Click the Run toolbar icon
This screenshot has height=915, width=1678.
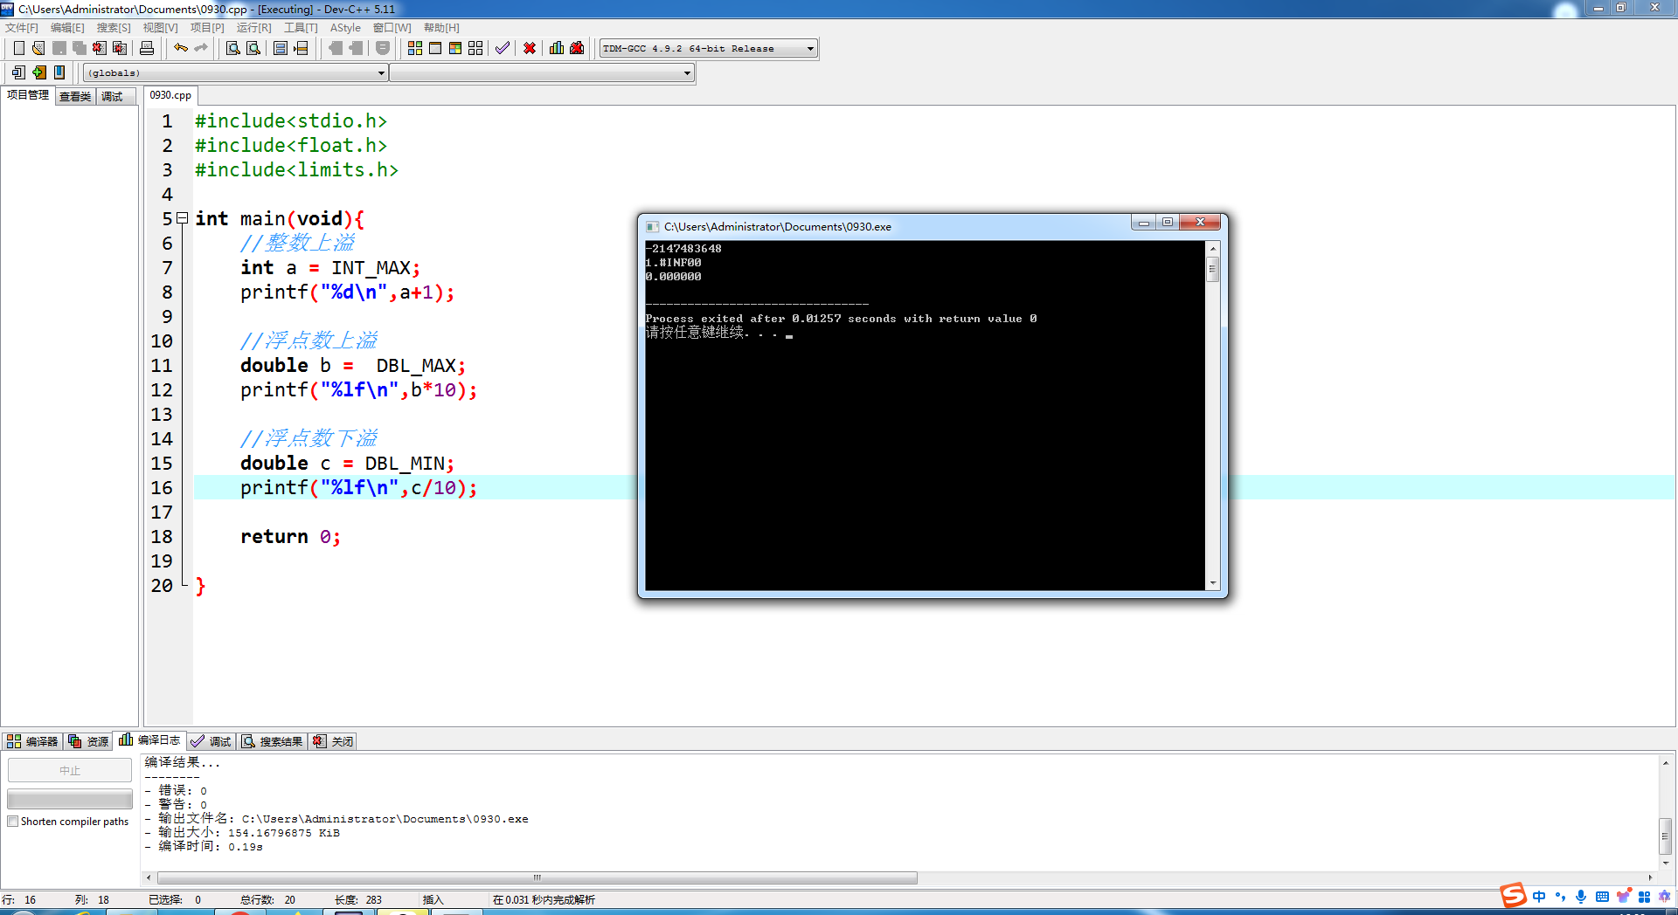click(435, 48)
